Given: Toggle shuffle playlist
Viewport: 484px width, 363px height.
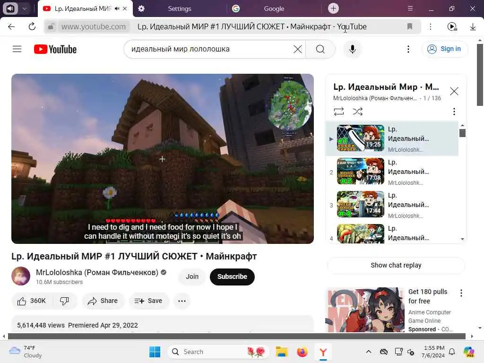Looking at the screenshot, I should tap(357, 112).
